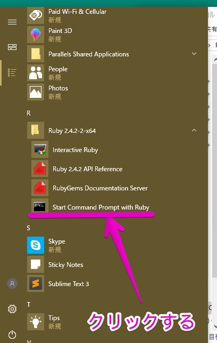Click the Parallels Shared Applications folder icon
217x343 pixels.
(x=36, y=54)
